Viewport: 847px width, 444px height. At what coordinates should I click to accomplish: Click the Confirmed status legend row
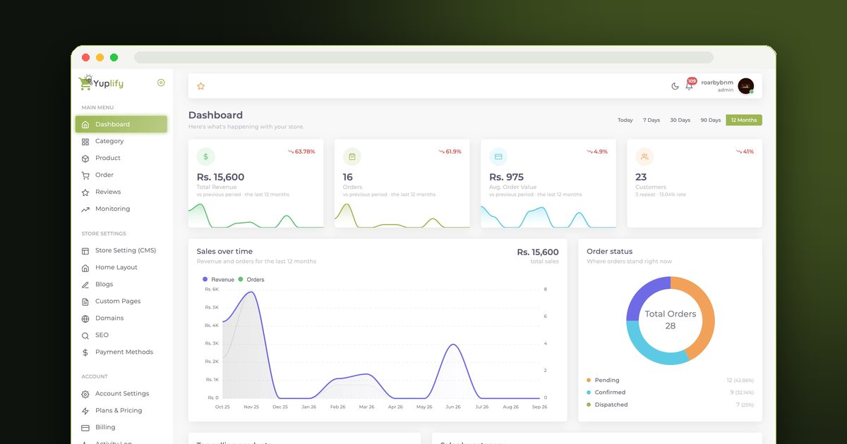pos(670,393)
